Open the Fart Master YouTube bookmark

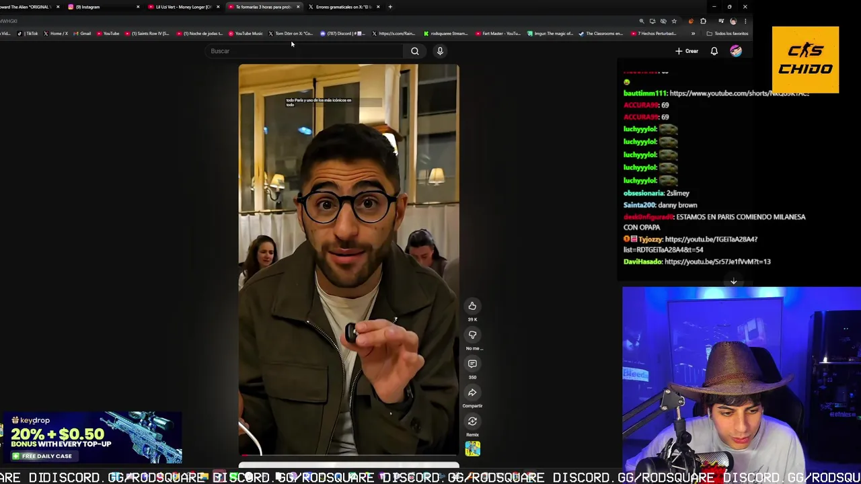[x=498, y=34]
